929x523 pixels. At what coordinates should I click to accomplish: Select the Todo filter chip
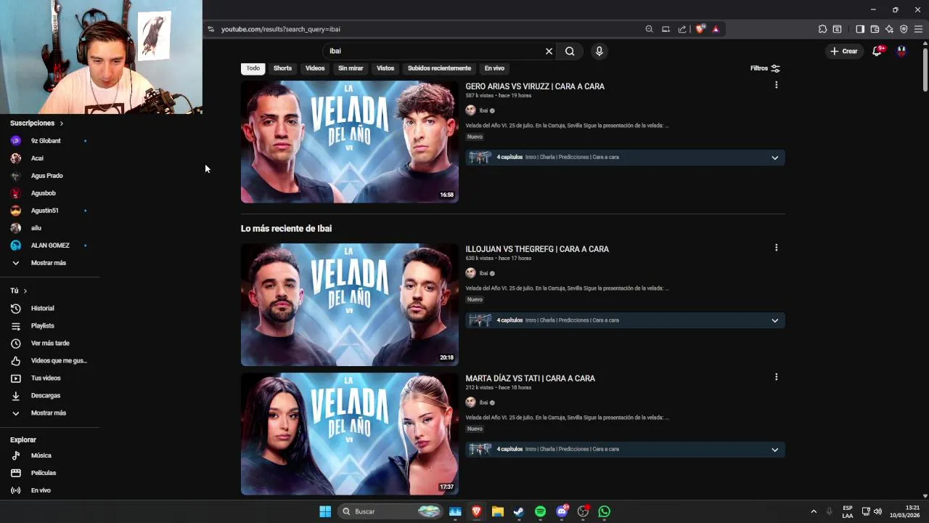pos(253,68)
